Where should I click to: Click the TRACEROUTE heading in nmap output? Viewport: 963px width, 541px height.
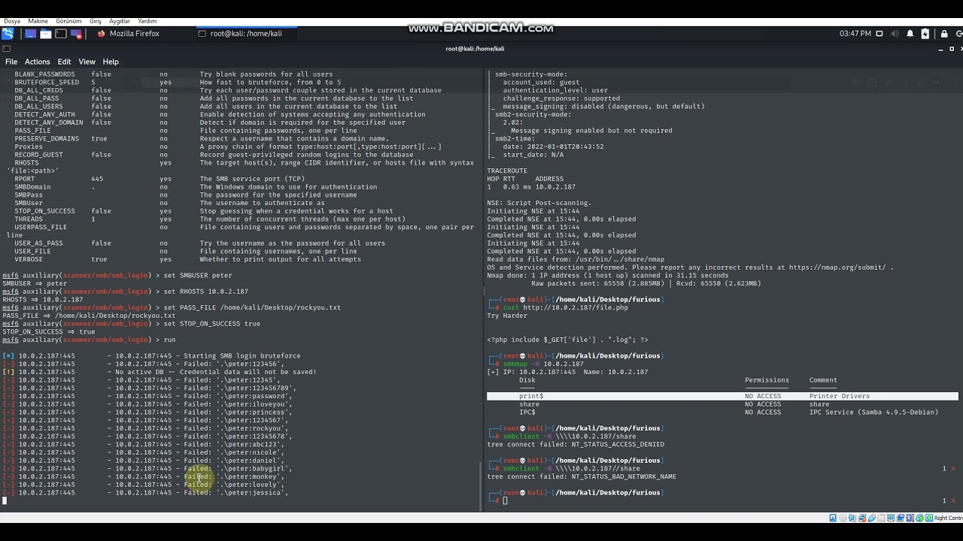[x=507, y=171]
